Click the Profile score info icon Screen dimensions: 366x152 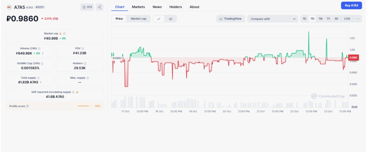pos(28,106)
